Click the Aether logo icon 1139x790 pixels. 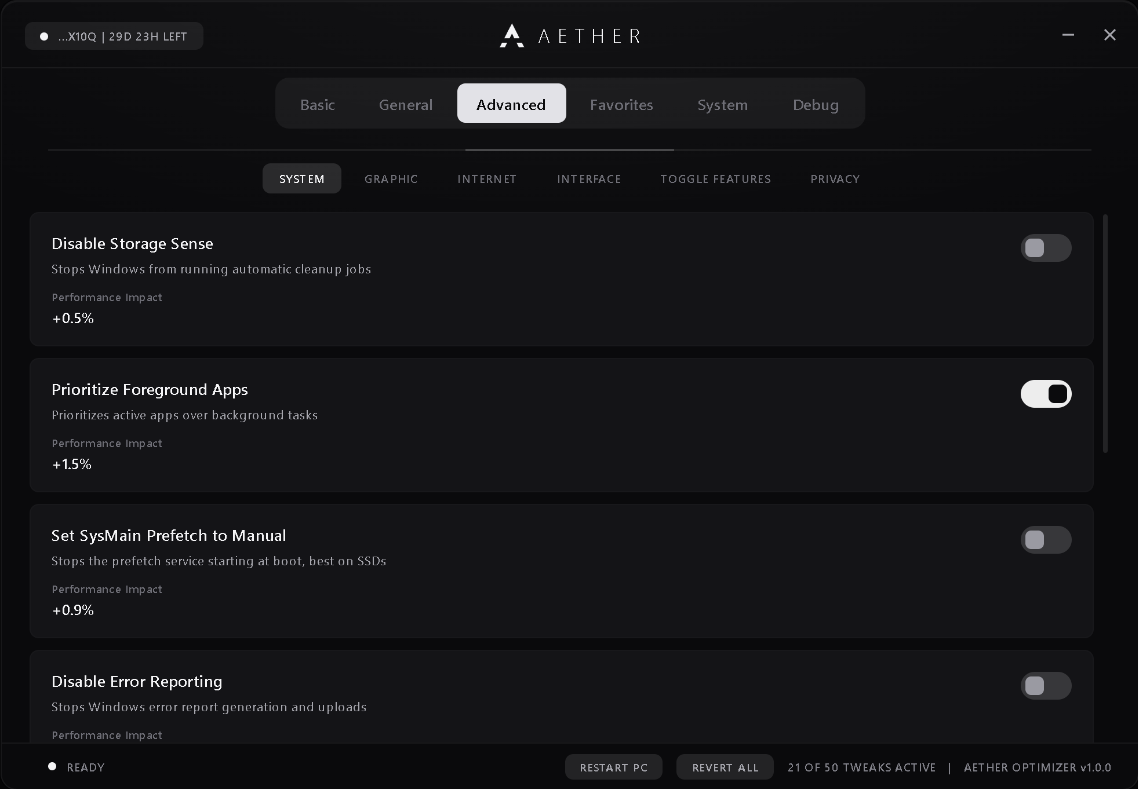512,35
